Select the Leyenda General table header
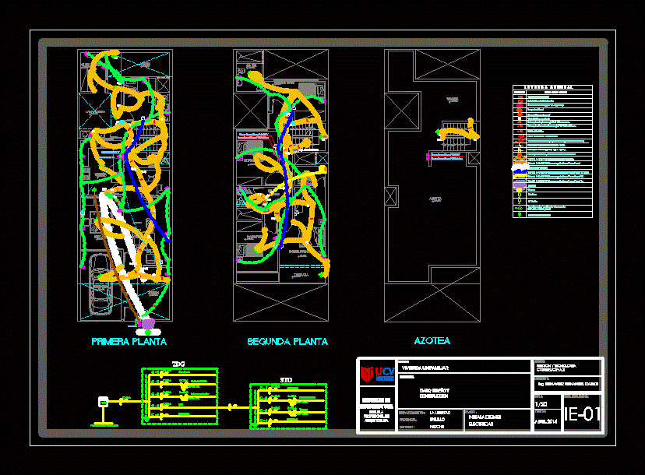The height and width of the screenshot is (475, 645). (x=552, y=88)
